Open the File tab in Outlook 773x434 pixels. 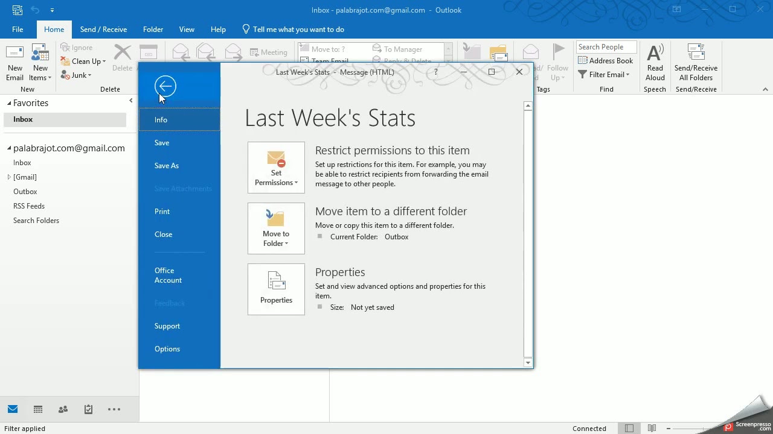click(18, 29)
